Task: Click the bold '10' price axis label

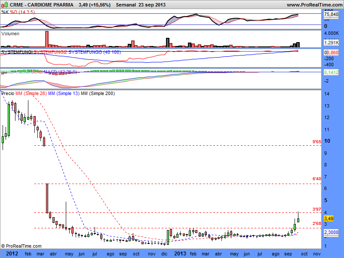Action: (x=327, y=141)
